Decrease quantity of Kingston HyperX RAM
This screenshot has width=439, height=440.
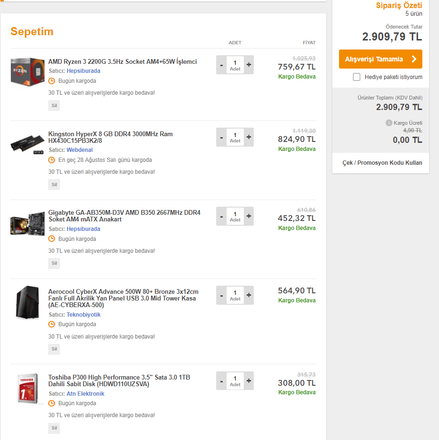point(221,137)
